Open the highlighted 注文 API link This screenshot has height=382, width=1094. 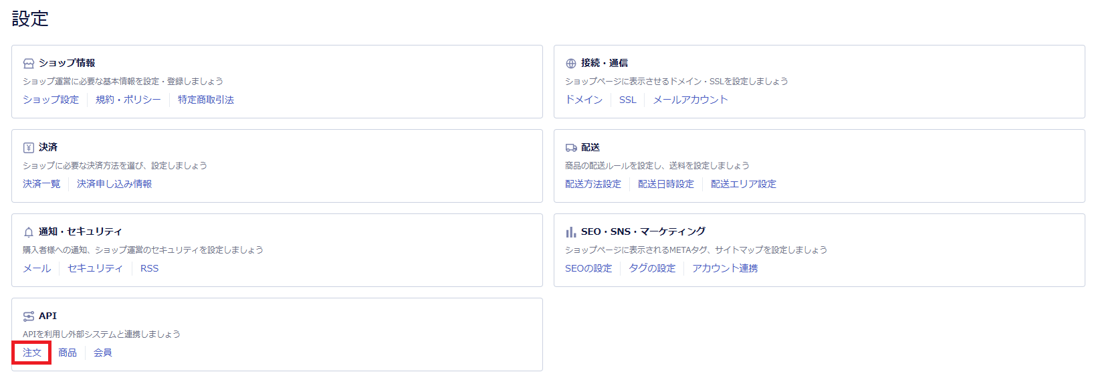(32, 353)
